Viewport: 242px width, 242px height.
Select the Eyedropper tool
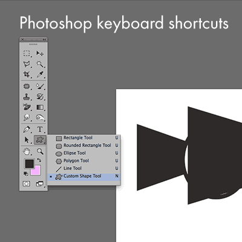coord(40,74)
